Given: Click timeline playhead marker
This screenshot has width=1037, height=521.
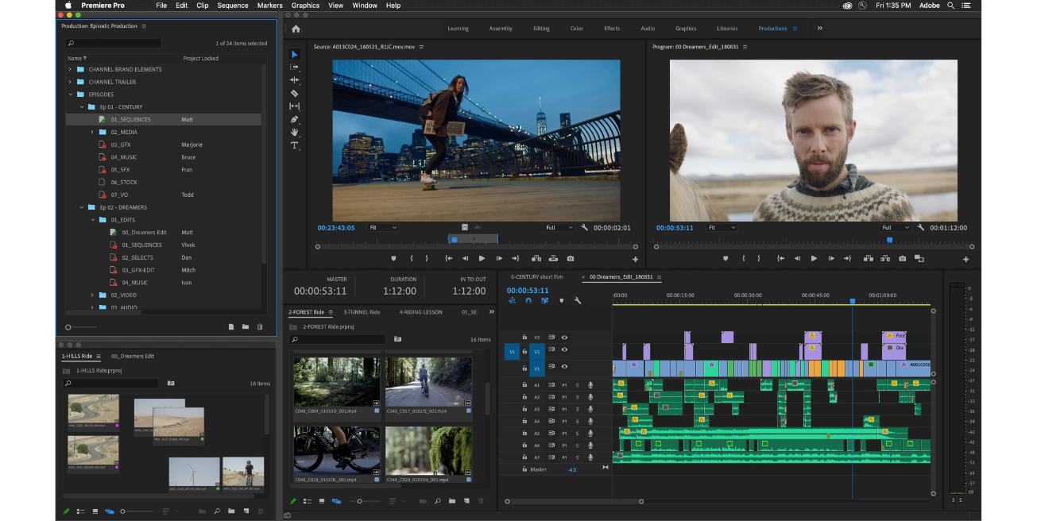Looking at the screenshot, I should point(853,301).
